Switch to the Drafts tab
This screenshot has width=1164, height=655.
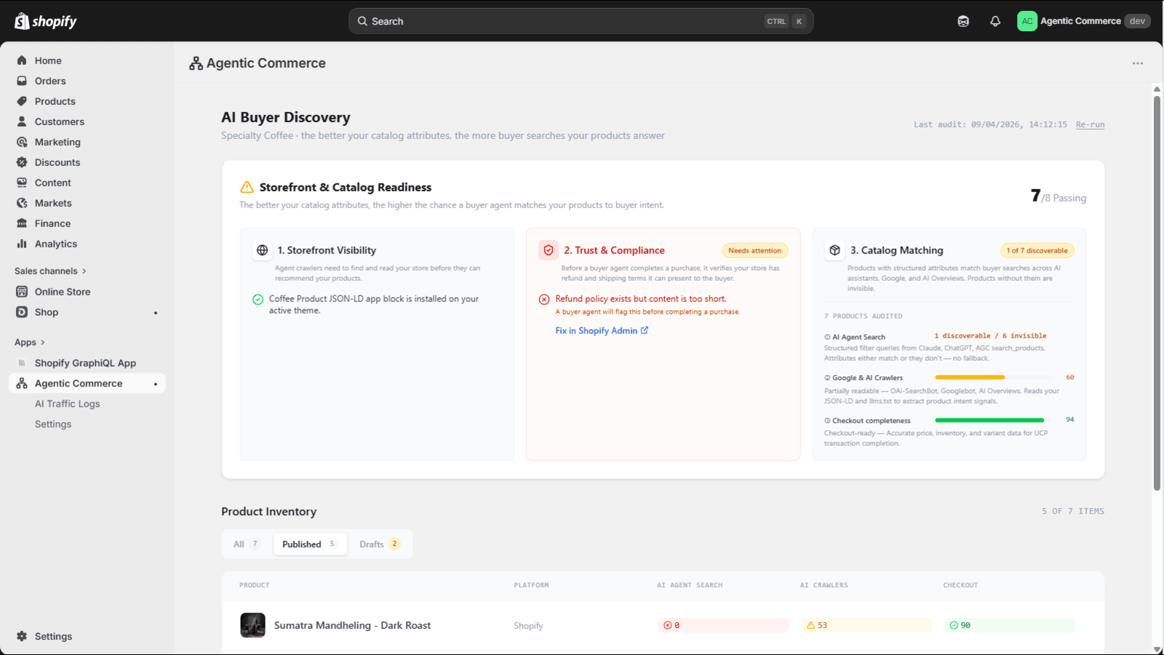tap(379, 544)
